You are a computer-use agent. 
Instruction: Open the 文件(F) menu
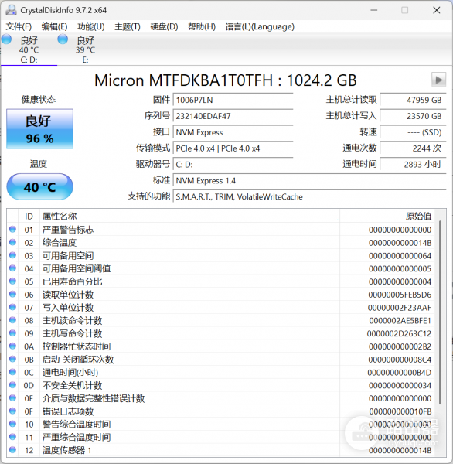pos(19,26)
